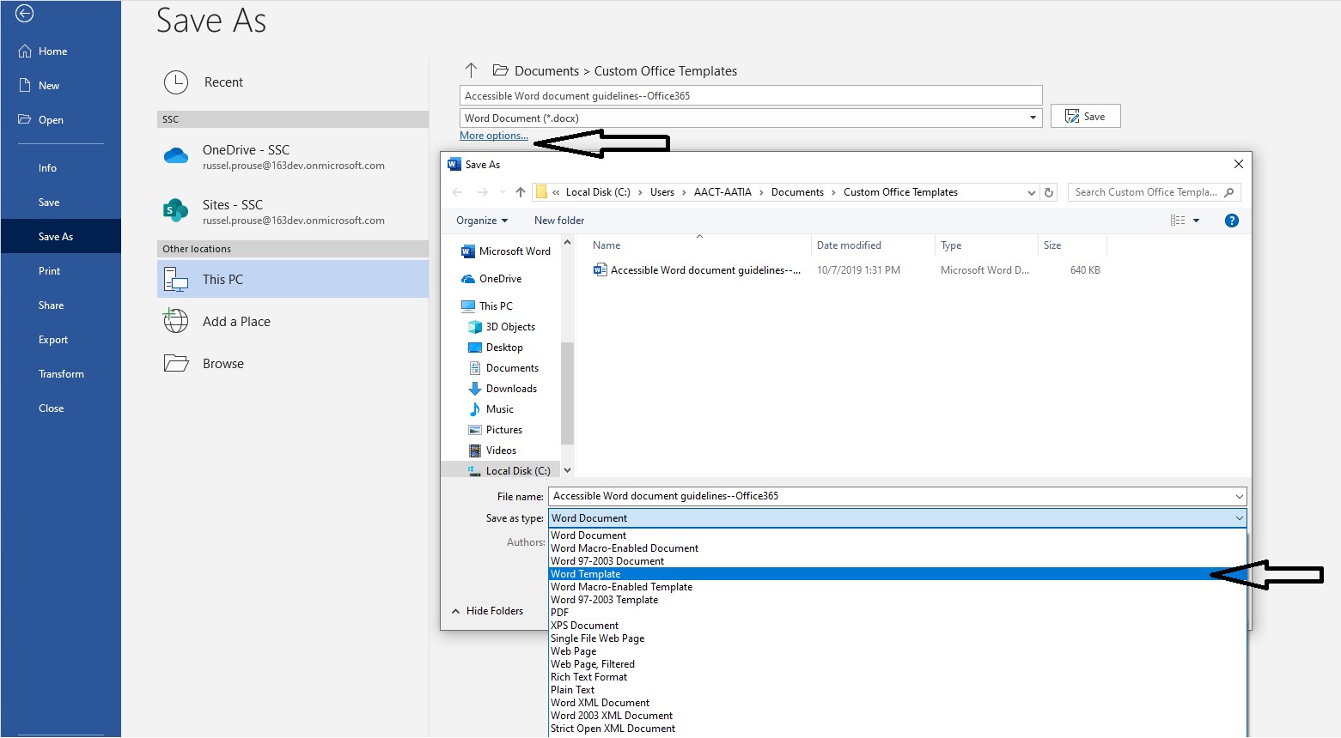Navigate up one folder level
1341x738 pixels.
point(520,191)
